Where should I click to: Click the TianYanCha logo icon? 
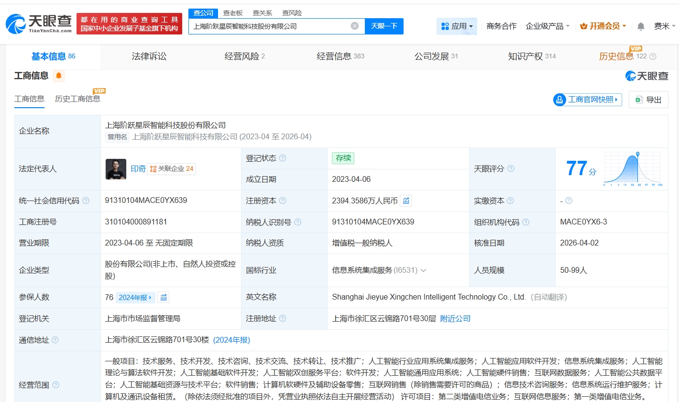16,23
